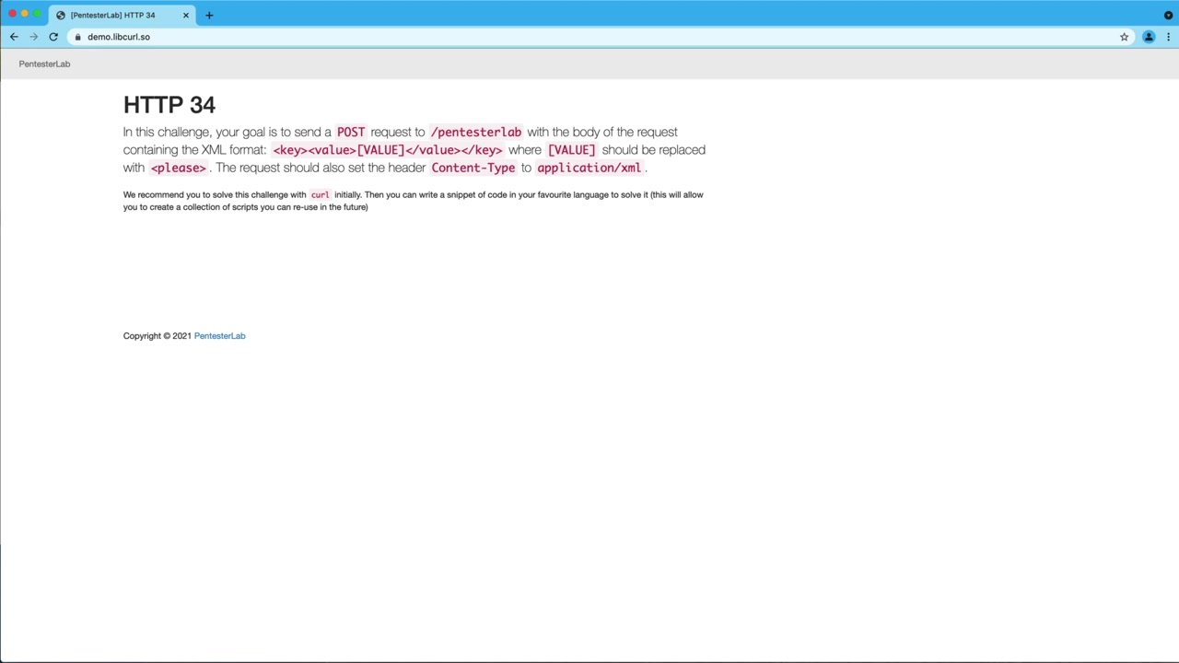Click the PentesterLab navbar brand link

point(44,64)
